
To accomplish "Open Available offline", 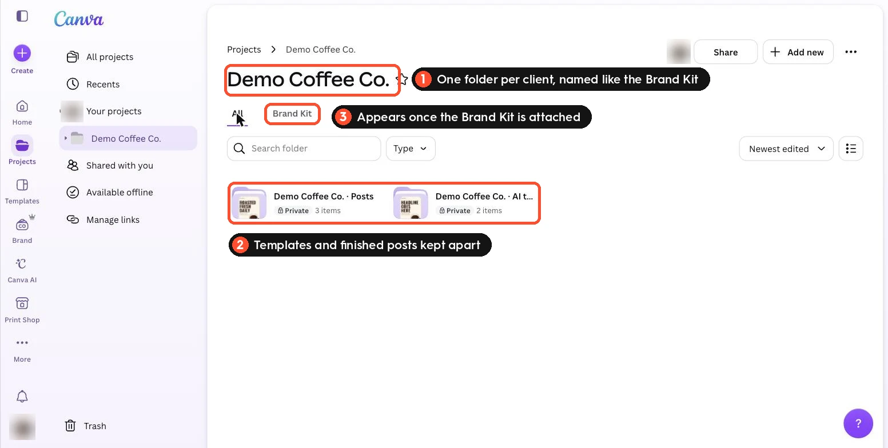I will click(128, 193).
